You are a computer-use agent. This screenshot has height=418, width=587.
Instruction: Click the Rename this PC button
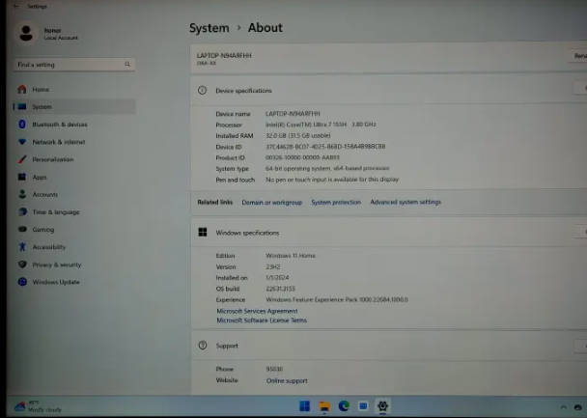click(x=579, y=56)
